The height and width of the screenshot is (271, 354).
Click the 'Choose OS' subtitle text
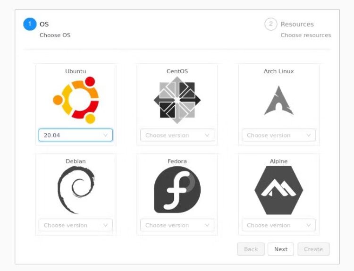point(55,35)
